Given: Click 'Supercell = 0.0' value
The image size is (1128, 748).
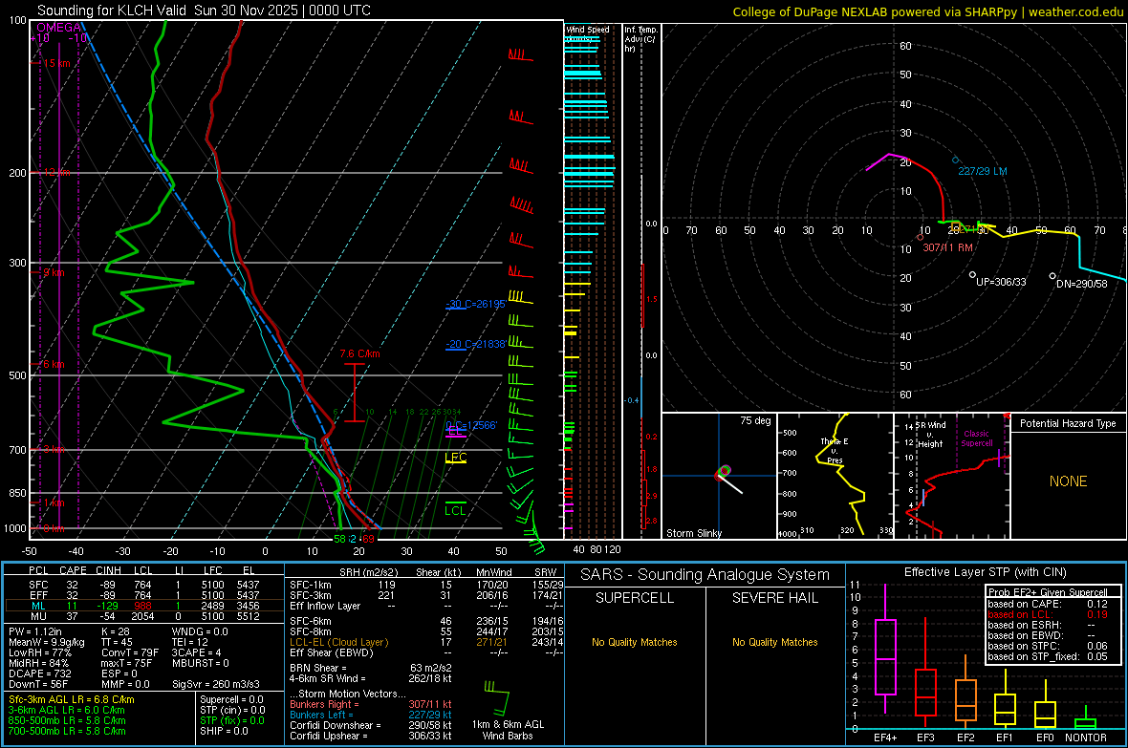Looking at the screenshot, I should (231, 699).
